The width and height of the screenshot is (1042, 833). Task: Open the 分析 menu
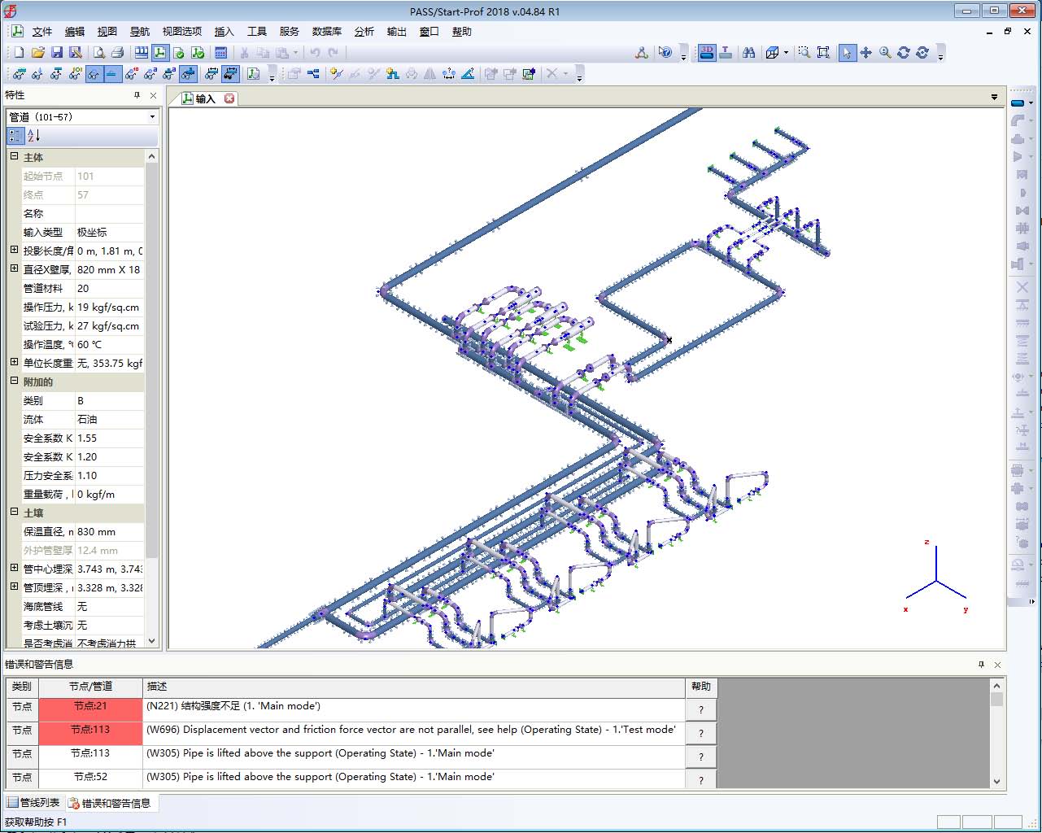point(364,32)
